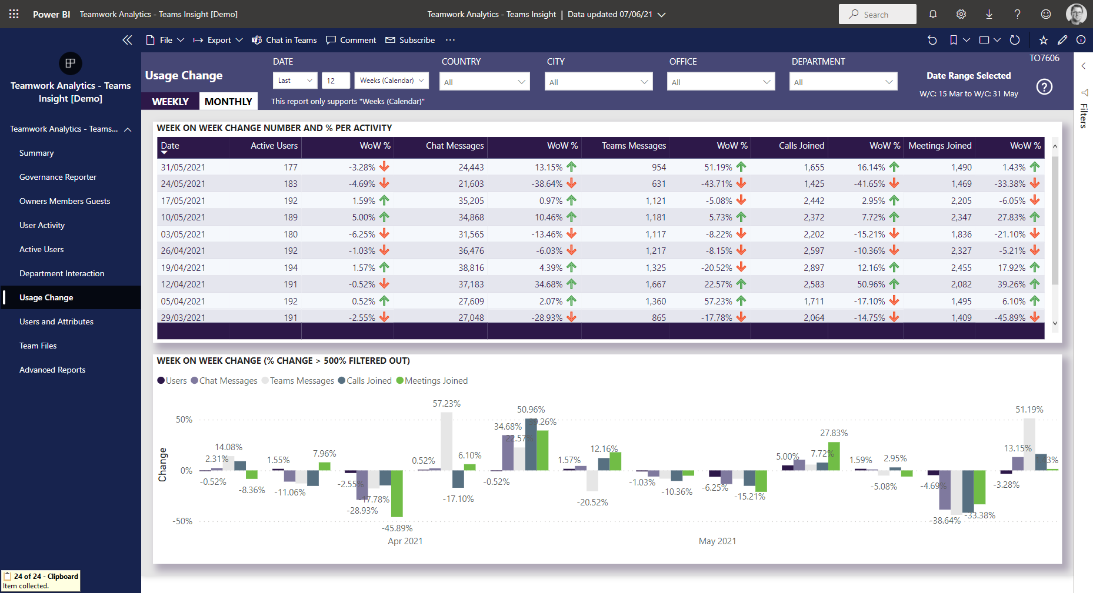
Task: Open the report info help circle
Action: tap(1081, 40)
